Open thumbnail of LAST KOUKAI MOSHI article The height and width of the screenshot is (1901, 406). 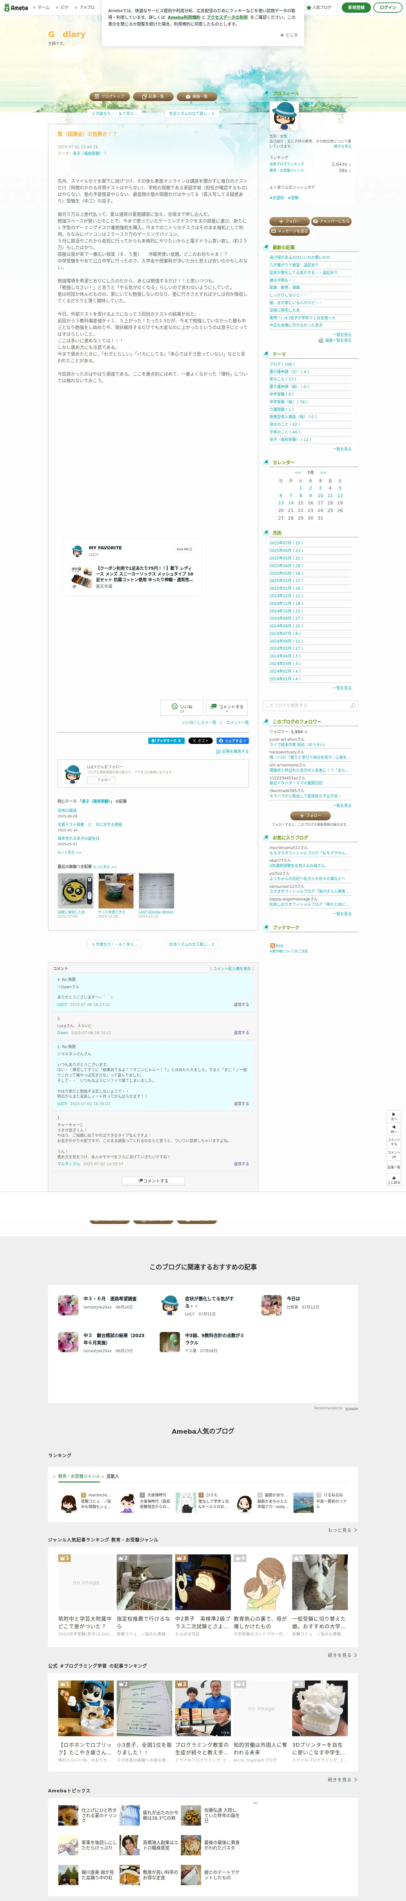coord(156,891)
